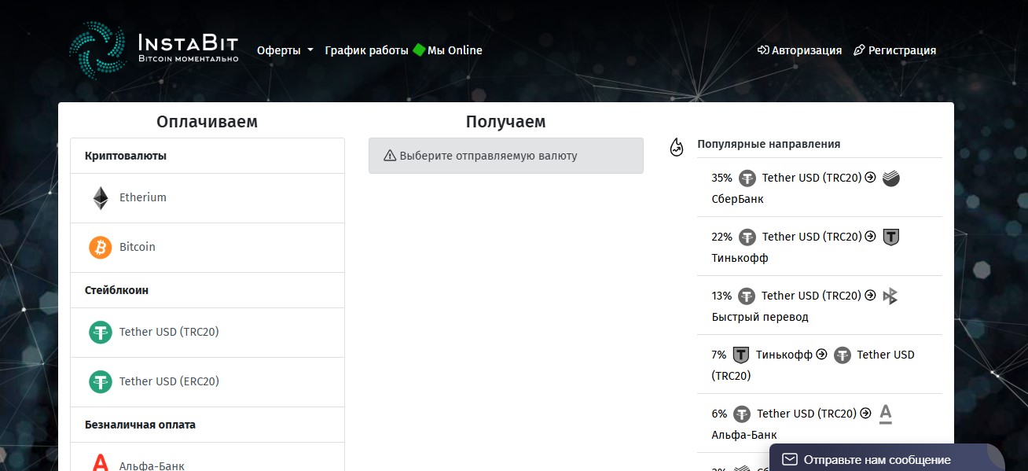The width and height of the screenshot is (1028, 471).
Task: Click the envelope icon in the message widget
Action: click(x=789, y=459)
